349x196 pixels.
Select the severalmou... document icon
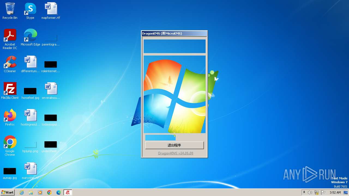(51, 91)
